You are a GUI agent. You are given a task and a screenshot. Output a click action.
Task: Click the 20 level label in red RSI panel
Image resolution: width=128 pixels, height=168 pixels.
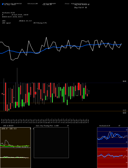pos(127,162)
